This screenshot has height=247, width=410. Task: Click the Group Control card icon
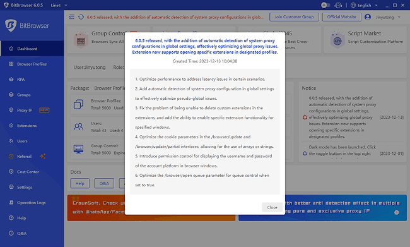[x=81, y=40]
